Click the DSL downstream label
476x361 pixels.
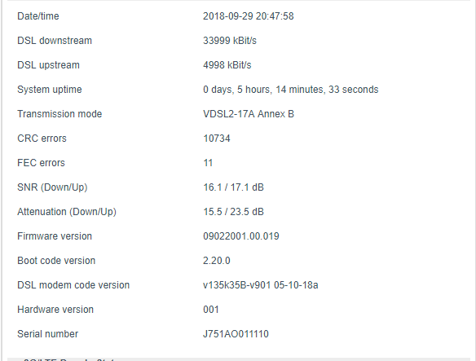55,41
